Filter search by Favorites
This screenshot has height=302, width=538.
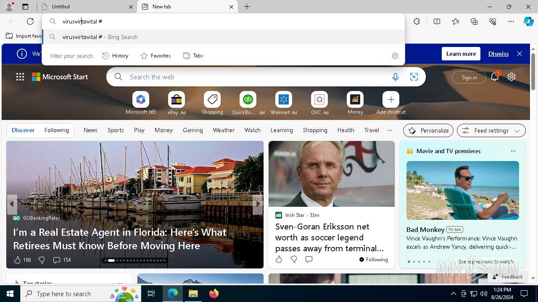pyautogui.click(x=156, y=56)
